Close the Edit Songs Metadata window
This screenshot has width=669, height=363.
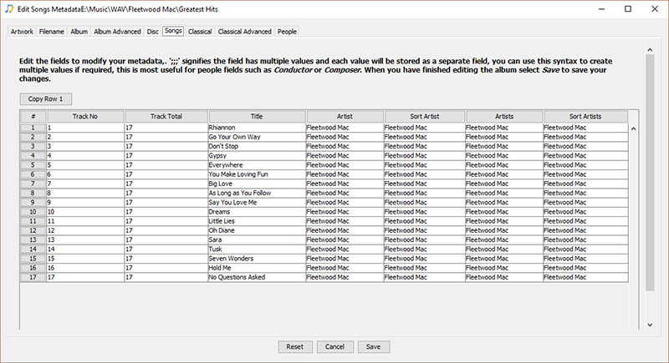point(655,9)
